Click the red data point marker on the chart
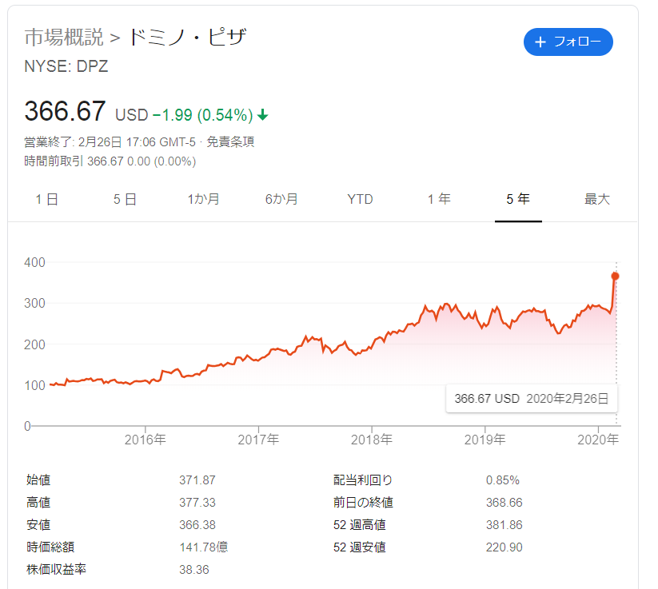This screenshot has height=589, width=658. (615, 276)
